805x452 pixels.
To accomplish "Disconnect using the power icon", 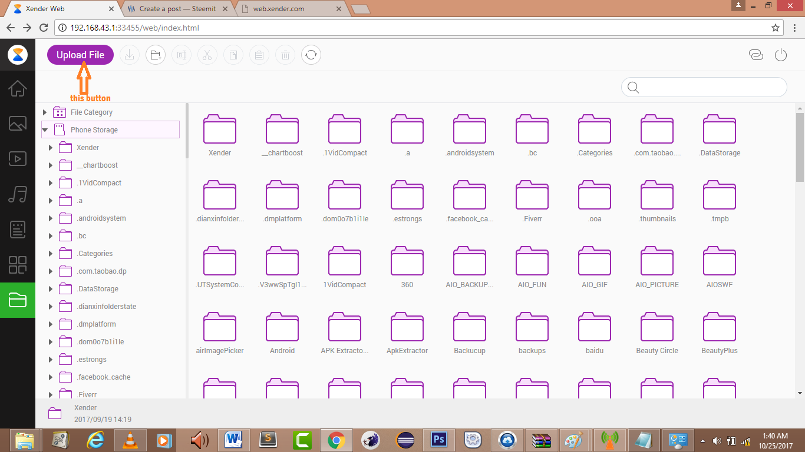I will (x=781, y=55).
